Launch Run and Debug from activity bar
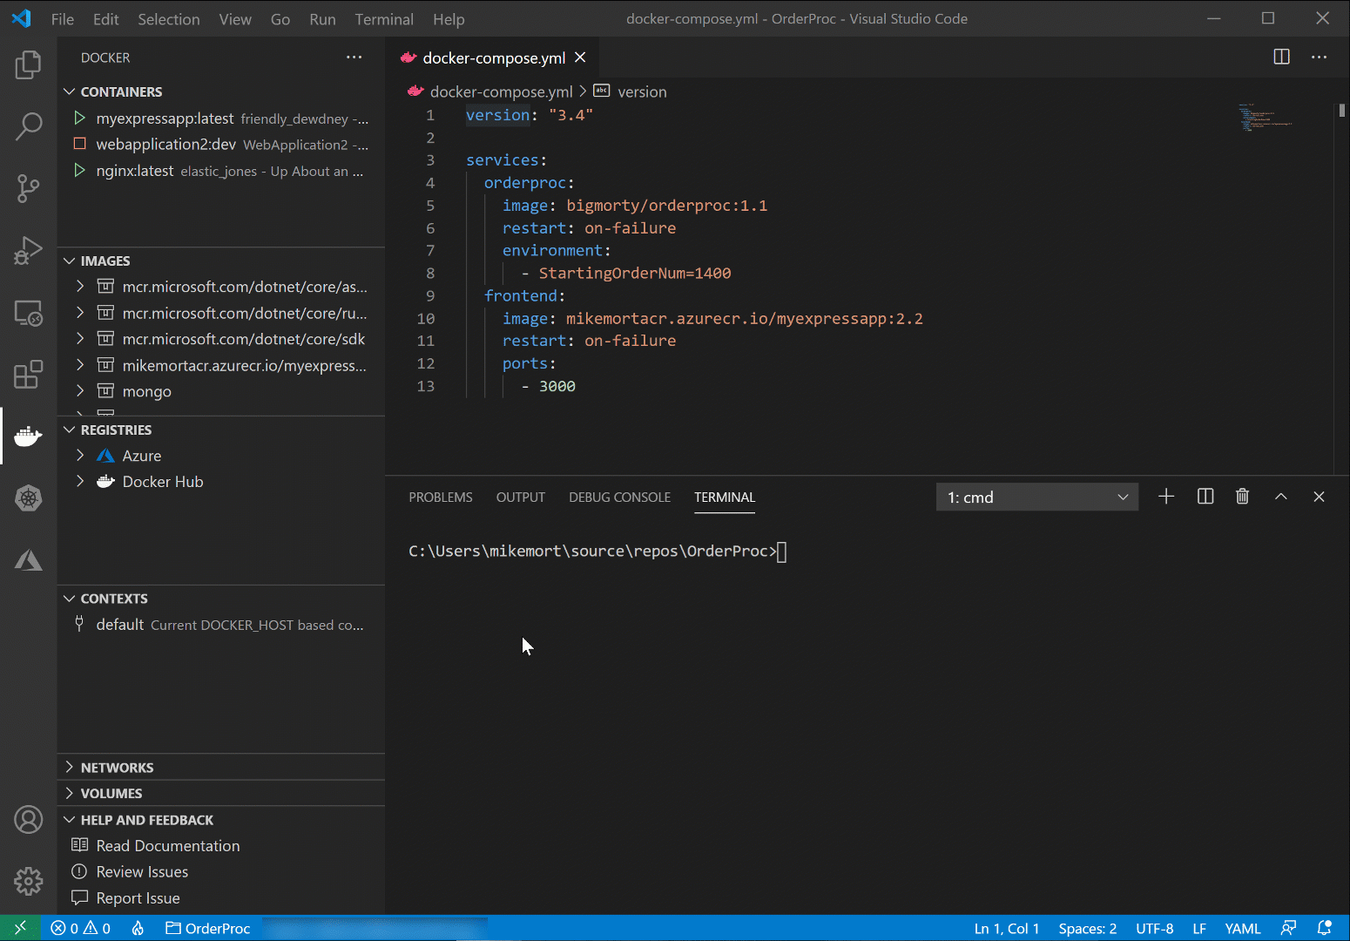 (28, 251)
